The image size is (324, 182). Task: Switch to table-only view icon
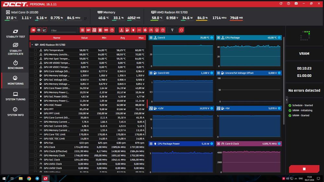tap(39, 30)
